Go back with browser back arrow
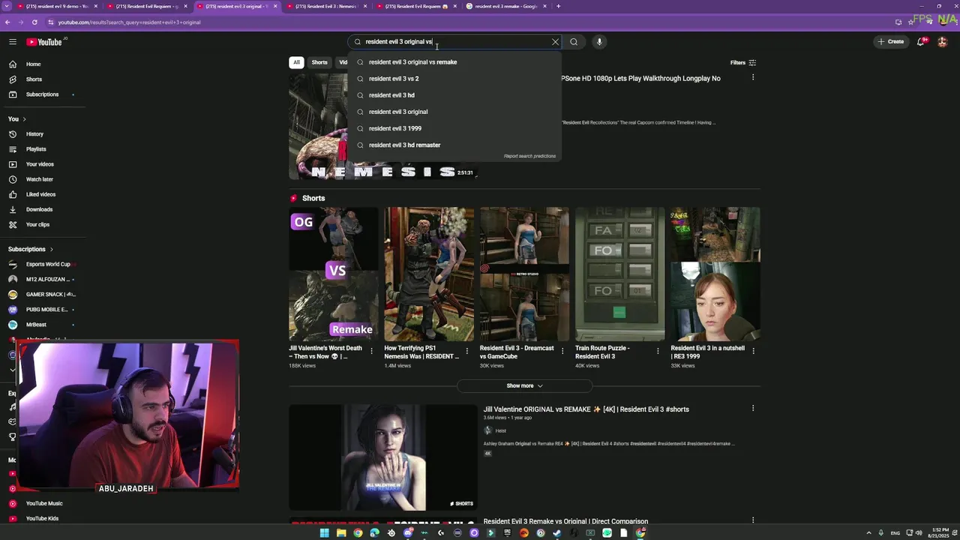960x540 pixels. coord(7,22)
